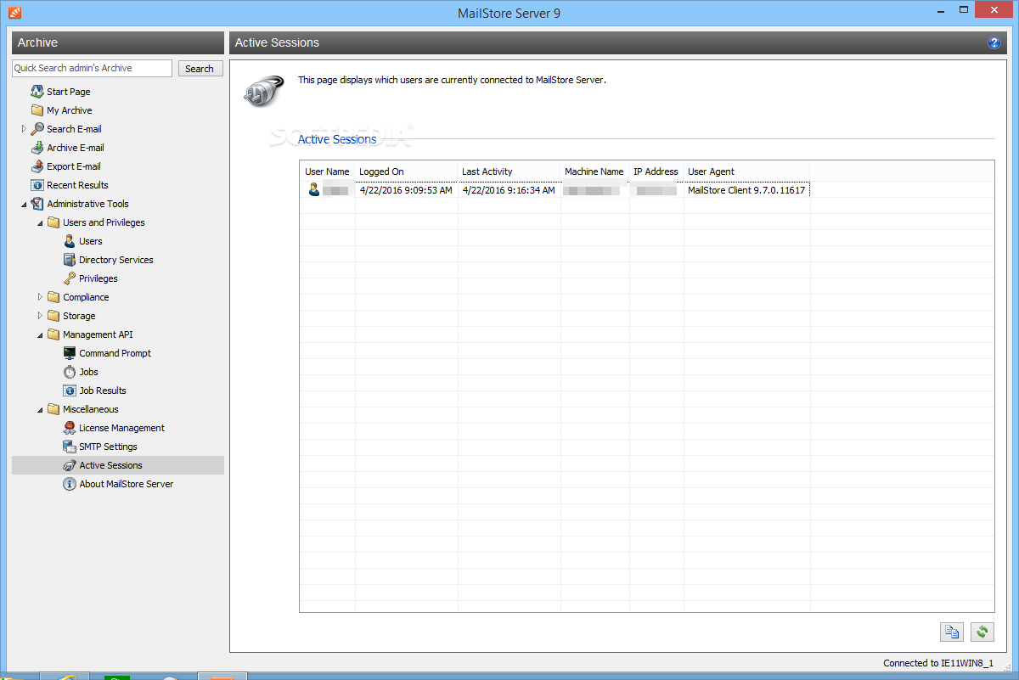This screenshot has height=680, width=1019.
Task: Expand the Compliance folder
Action: (x=40, y=297)
